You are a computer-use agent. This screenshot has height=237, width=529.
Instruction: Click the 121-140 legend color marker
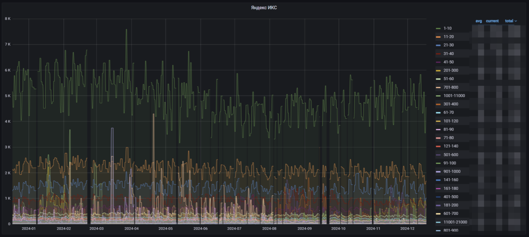click(x=438, y=146)
